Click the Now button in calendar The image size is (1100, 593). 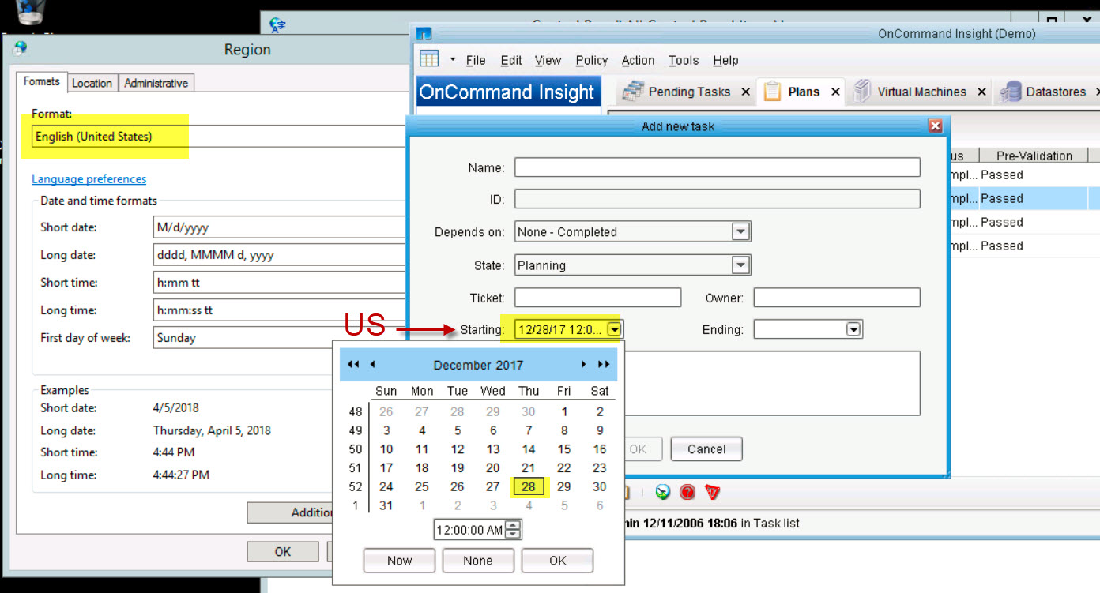[x=399, y=561]
